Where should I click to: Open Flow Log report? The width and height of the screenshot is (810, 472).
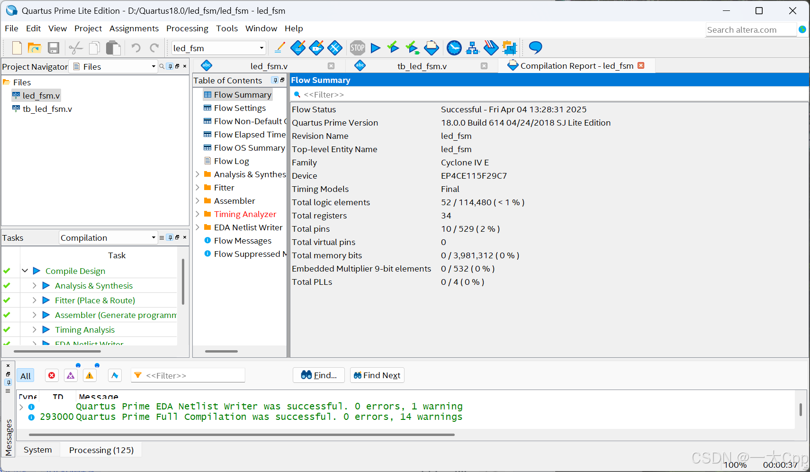point(231,161)
